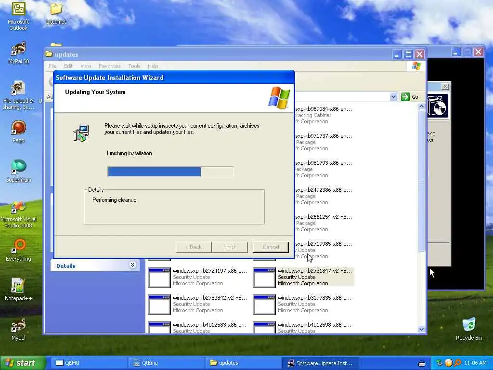Select the sxp-kb969084-x86-en file name

click(x=324, y=109)
